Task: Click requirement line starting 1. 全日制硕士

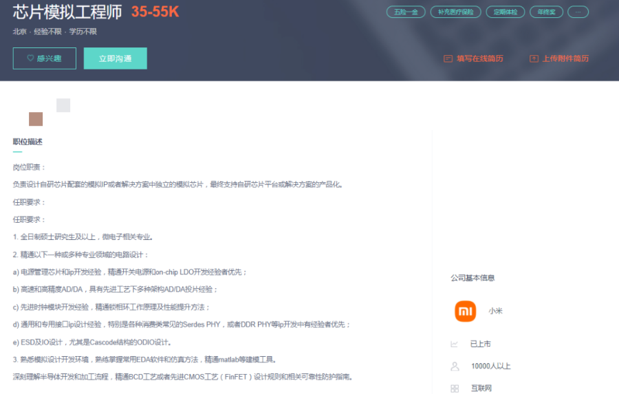Action: 83,237
